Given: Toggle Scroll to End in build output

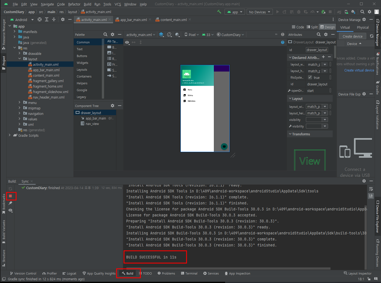Looking at the screenshot, I should [x=371, y=196].
